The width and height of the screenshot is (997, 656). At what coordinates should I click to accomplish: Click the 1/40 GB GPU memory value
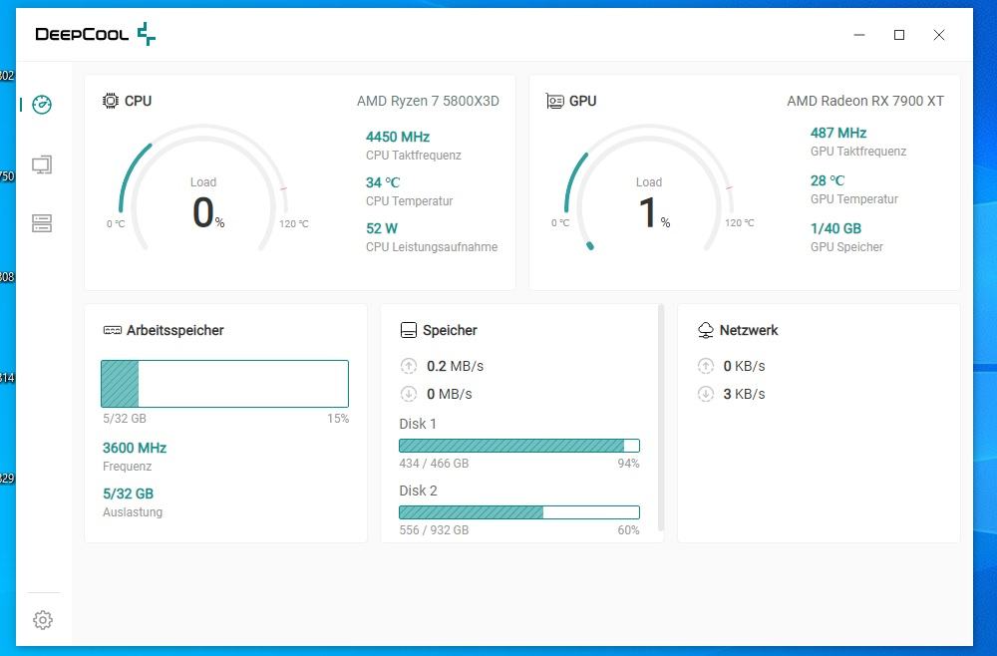(835, 228)
